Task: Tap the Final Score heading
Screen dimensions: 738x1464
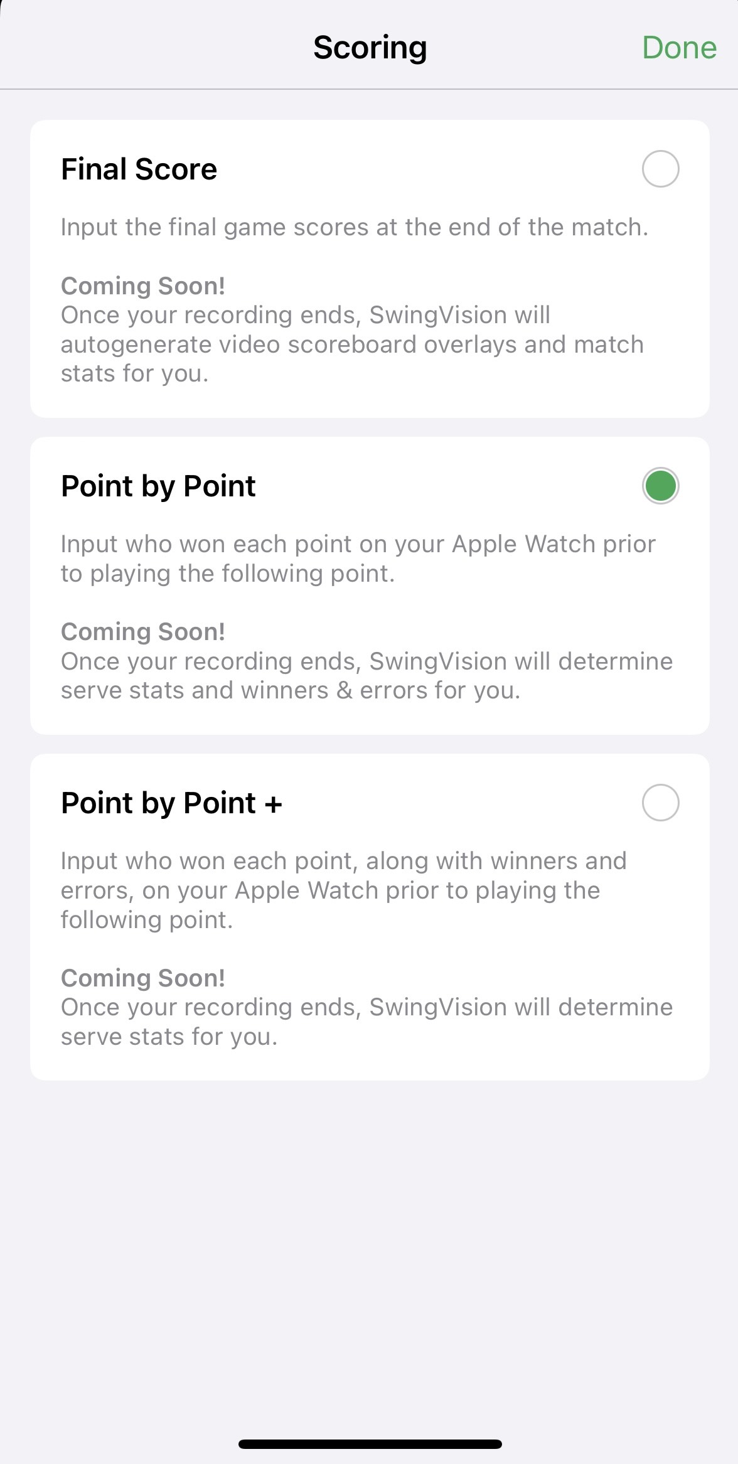Action: pos(139,169)
